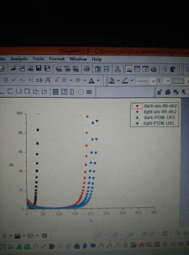Image resolution: width=189 pixels, height=255 pixels.
Task: Click the font color A button
Action: (x=92, y=80)
